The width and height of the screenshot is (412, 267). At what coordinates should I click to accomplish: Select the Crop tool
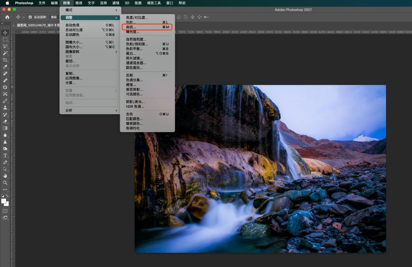click(x=5, y=60)
